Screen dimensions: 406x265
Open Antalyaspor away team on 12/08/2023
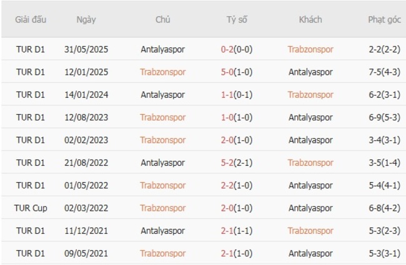click(x=310, y=117)
